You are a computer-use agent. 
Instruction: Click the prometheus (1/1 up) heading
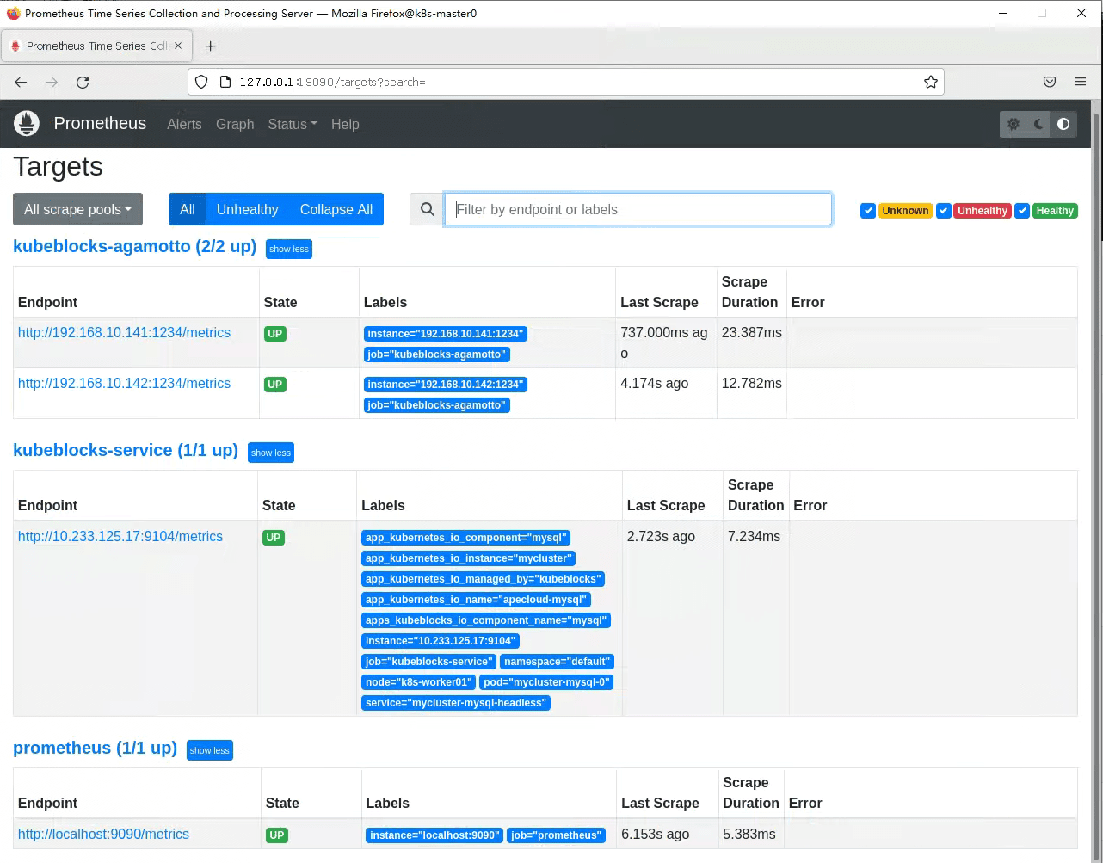coord(95,748)
